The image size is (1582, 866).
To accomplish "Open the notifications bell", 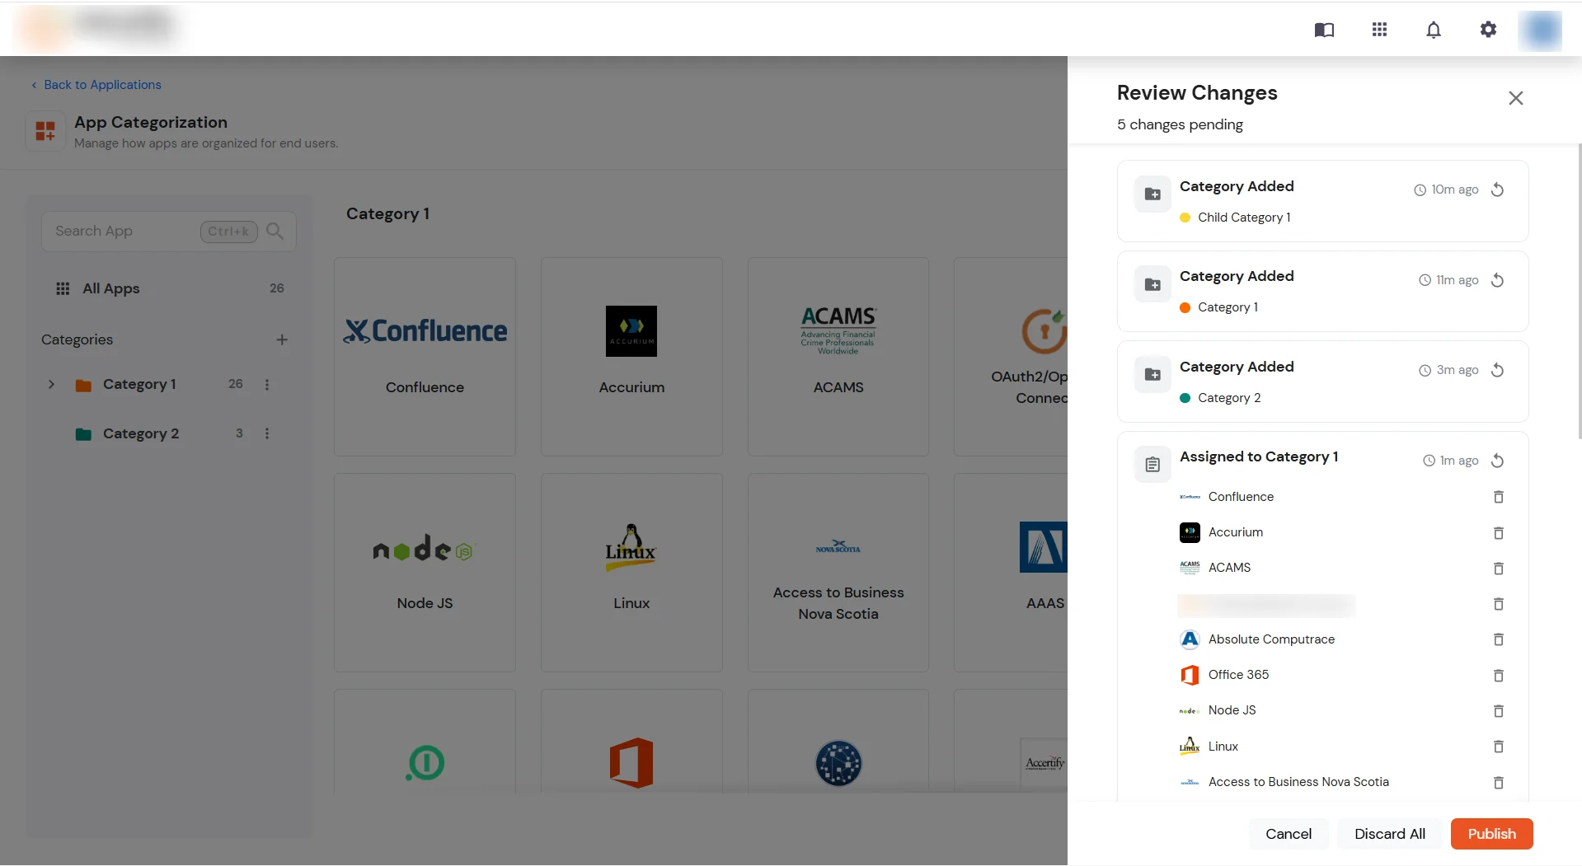I will [1434, 30].
